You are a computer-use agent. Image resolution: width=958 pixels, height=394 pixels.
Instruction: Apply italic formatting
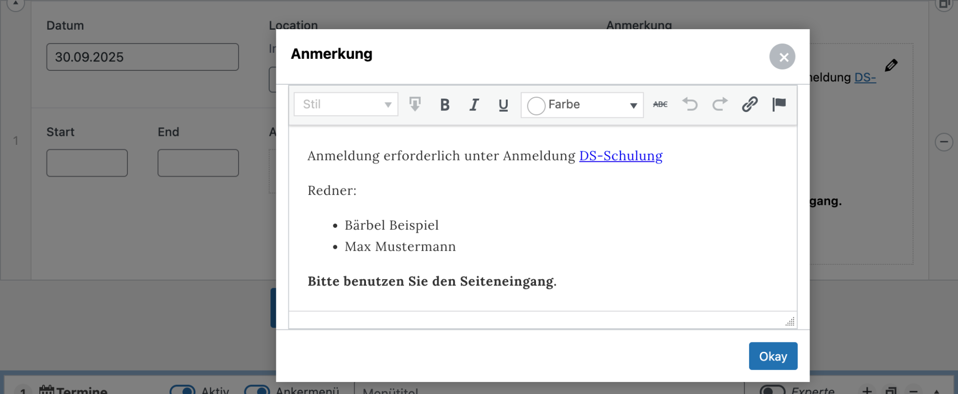coord(474,104)
